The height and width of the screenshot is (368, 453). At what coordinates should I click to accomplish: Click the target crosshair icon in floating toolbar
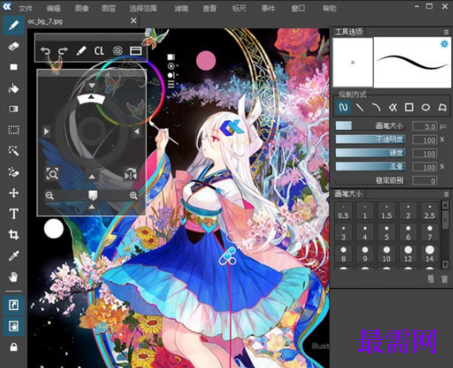(x=118, y=51)
